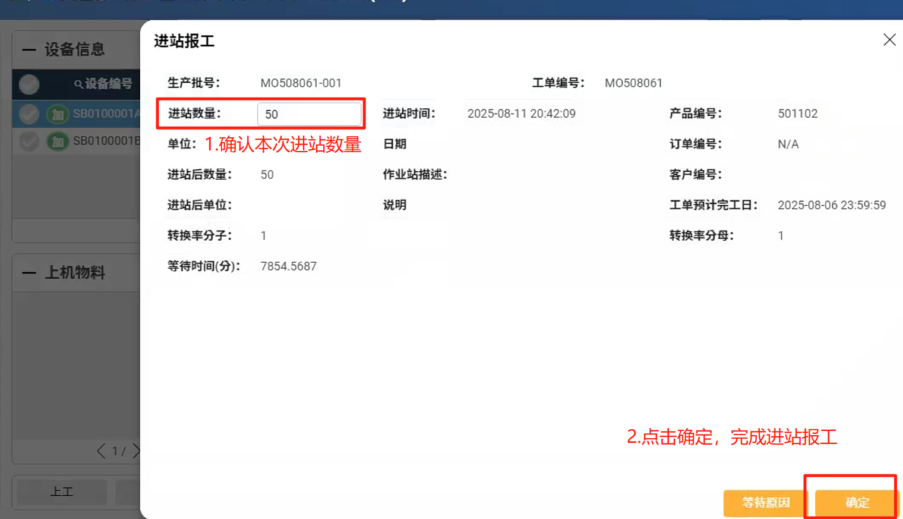This screenshot has width=903, height=519.
Task: Click the green 加 icon beside SB0100001B
Action: click(58, 141)
